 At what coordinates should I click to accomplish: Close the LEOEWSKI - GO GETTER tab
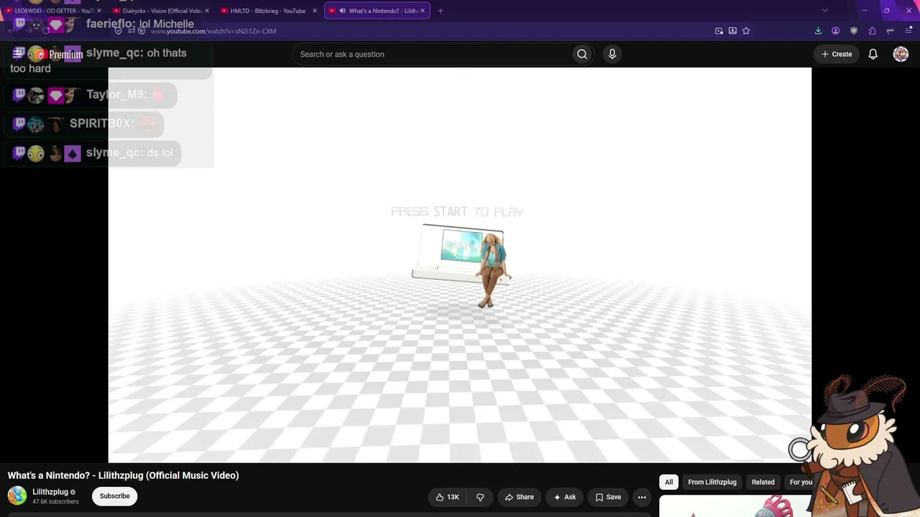coord(99,11)
